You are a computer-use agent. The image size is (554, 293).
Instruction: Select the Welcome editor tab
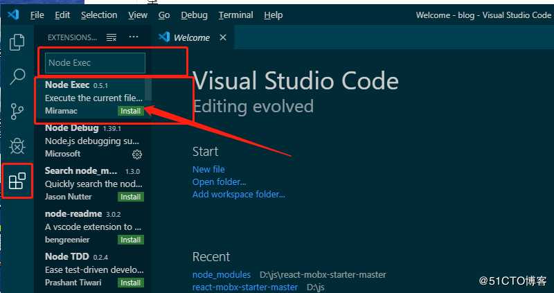(x=192, y=37)
